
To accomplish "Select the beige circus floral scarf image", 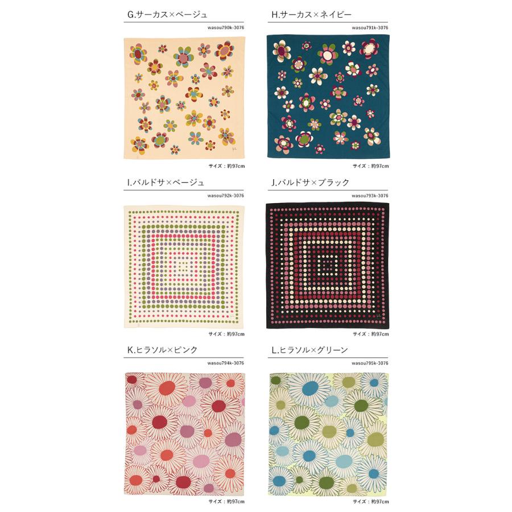I will coord(184,98).
